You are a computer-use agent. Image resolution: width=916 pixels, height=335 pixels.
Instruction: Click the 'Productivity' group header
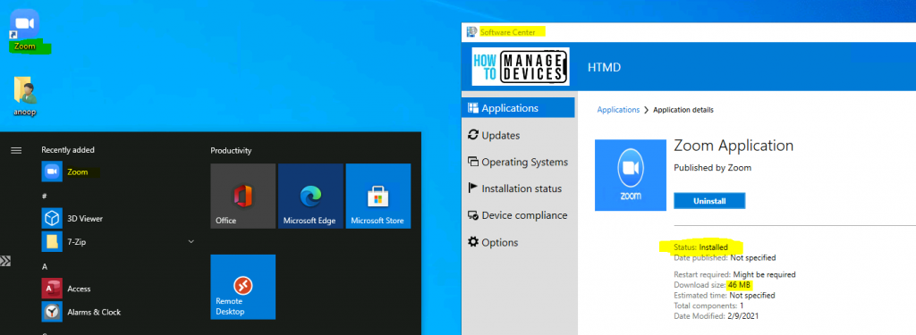point(231,151)
